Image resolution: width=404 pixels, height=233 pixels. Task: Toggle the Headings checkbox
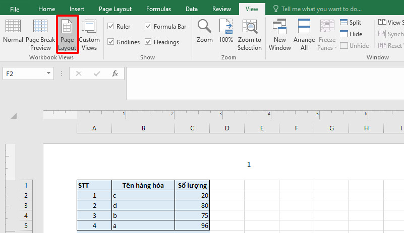pos(148,42)
